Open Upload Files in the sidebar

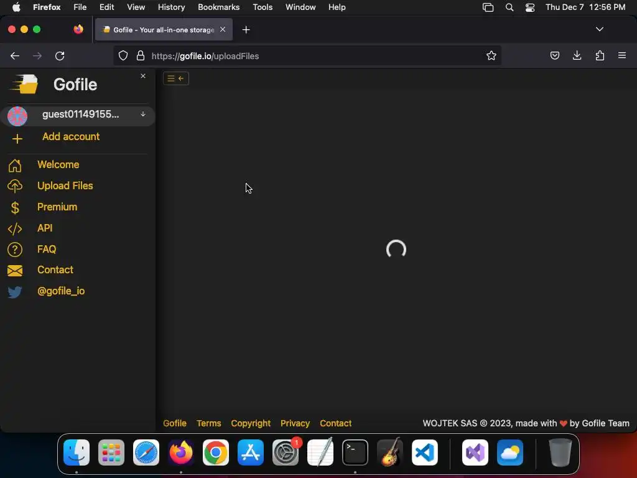(x=65, y=185)
